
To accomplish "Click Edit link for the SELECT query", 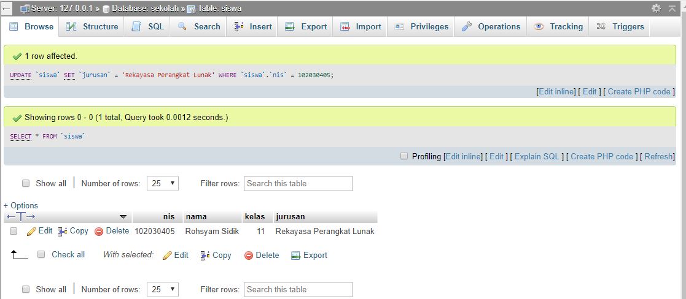I will [497, 156].
